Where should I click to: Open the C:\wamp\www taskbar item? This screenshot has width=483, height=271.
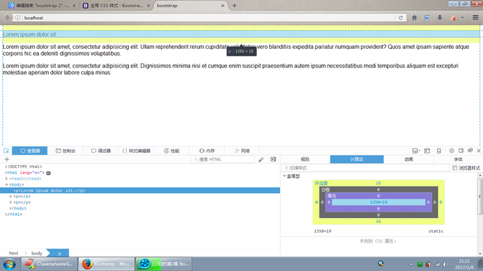[49, 264]
